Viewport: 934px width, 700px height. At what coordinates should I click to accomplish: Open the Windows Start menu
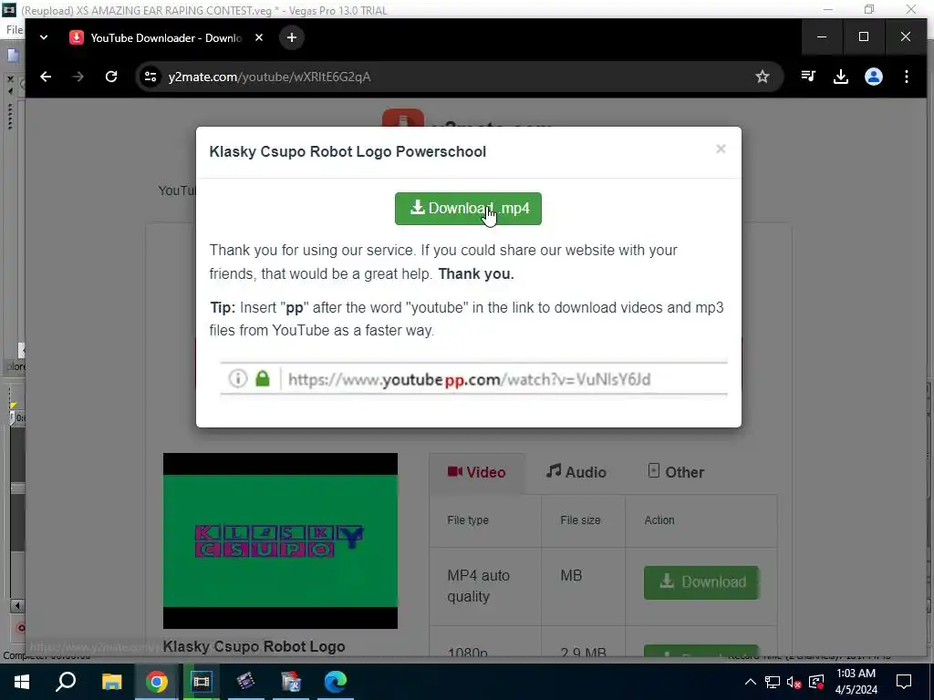[22, 682]
